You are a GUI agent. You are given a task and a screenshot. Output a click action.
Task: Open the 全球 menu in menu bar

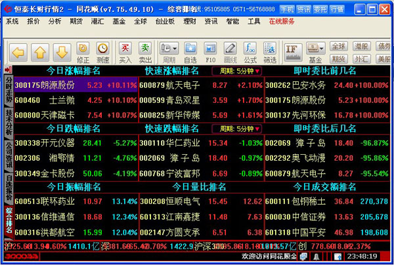tap(141, 22)
